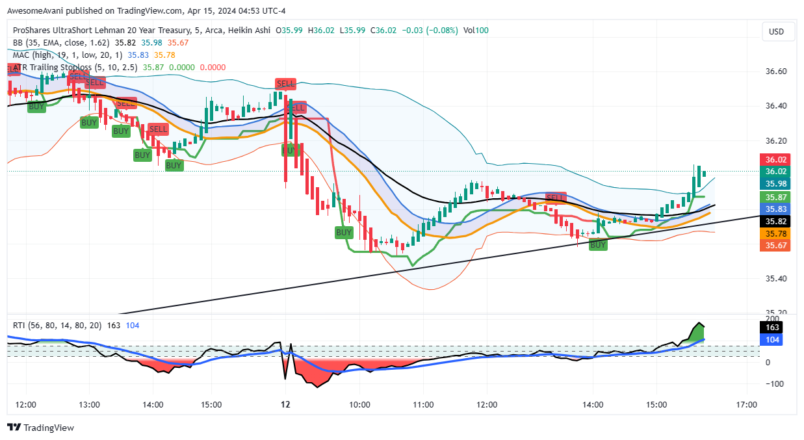
Task: Click the 35.40 price axis label
Action: click(776, 279)
